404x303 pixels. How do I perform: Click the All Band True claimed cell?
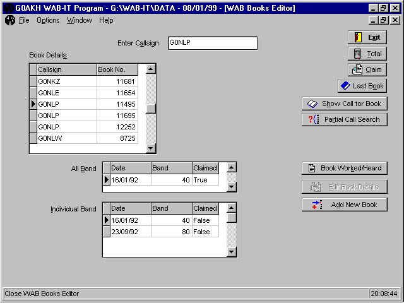[205, 180]
